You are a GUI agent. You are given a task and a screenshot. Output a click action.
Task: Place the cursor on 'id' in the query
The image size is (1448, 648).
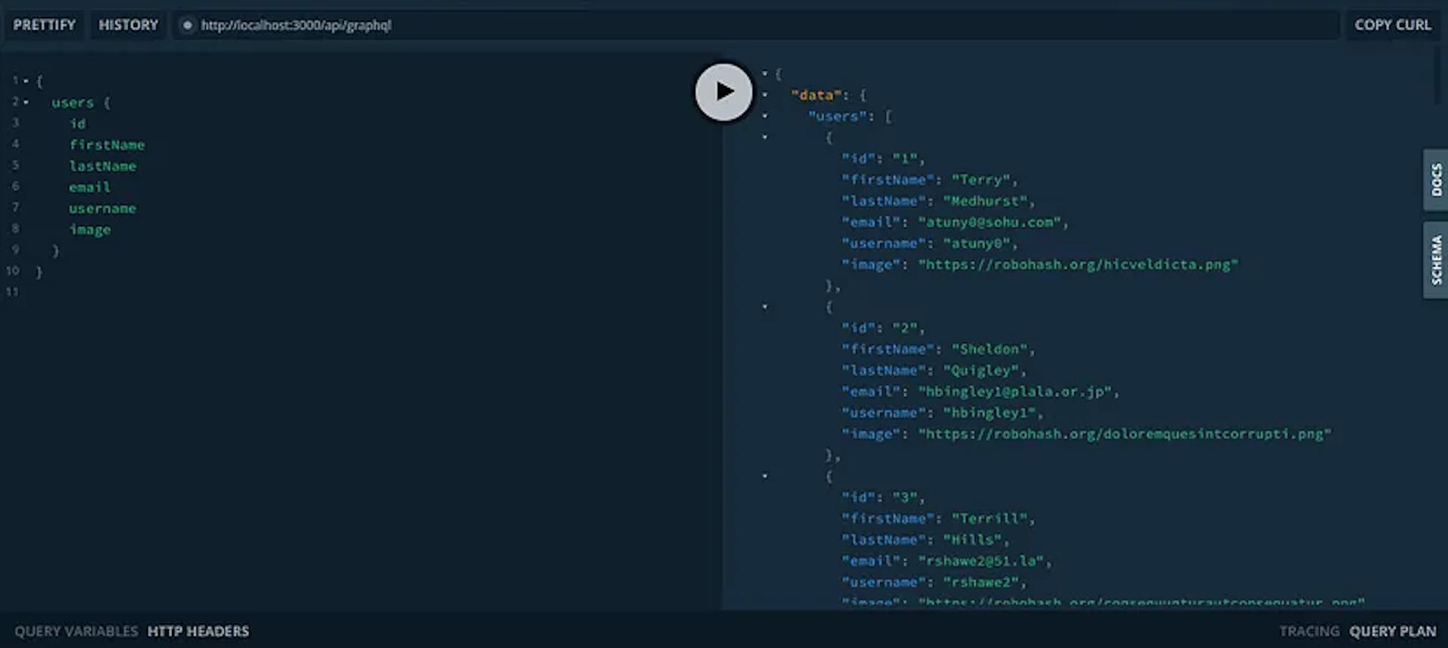(78, 124)
